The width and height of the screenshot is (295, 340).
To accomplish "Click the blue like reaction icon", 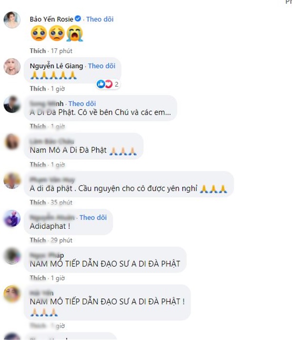I will (x=101, y=84).
